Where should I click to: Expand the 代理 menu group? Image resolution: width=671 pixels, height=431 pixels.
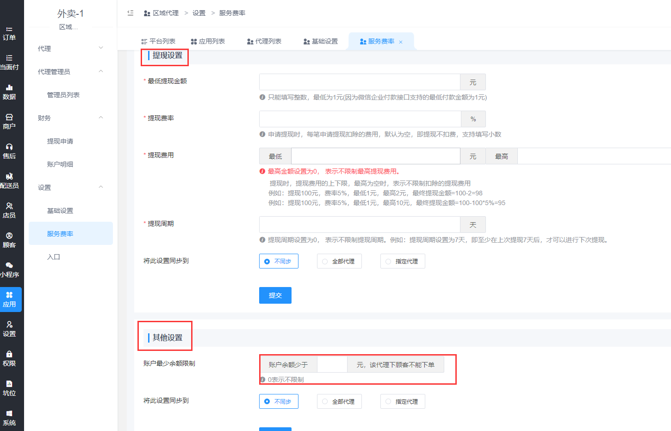71,48
